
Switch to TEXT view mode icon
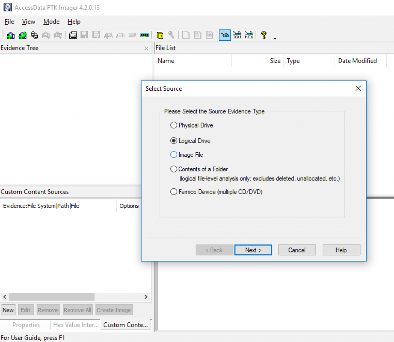237,35
